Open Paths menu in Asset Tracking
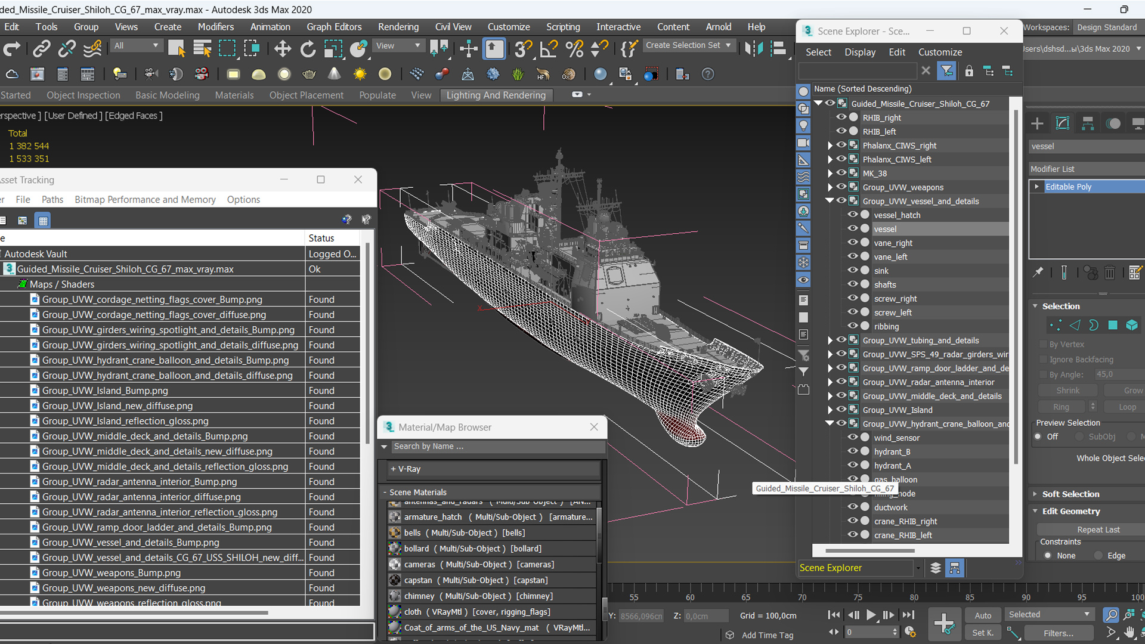The image size is (1145, 644). (x=52, y=200)
